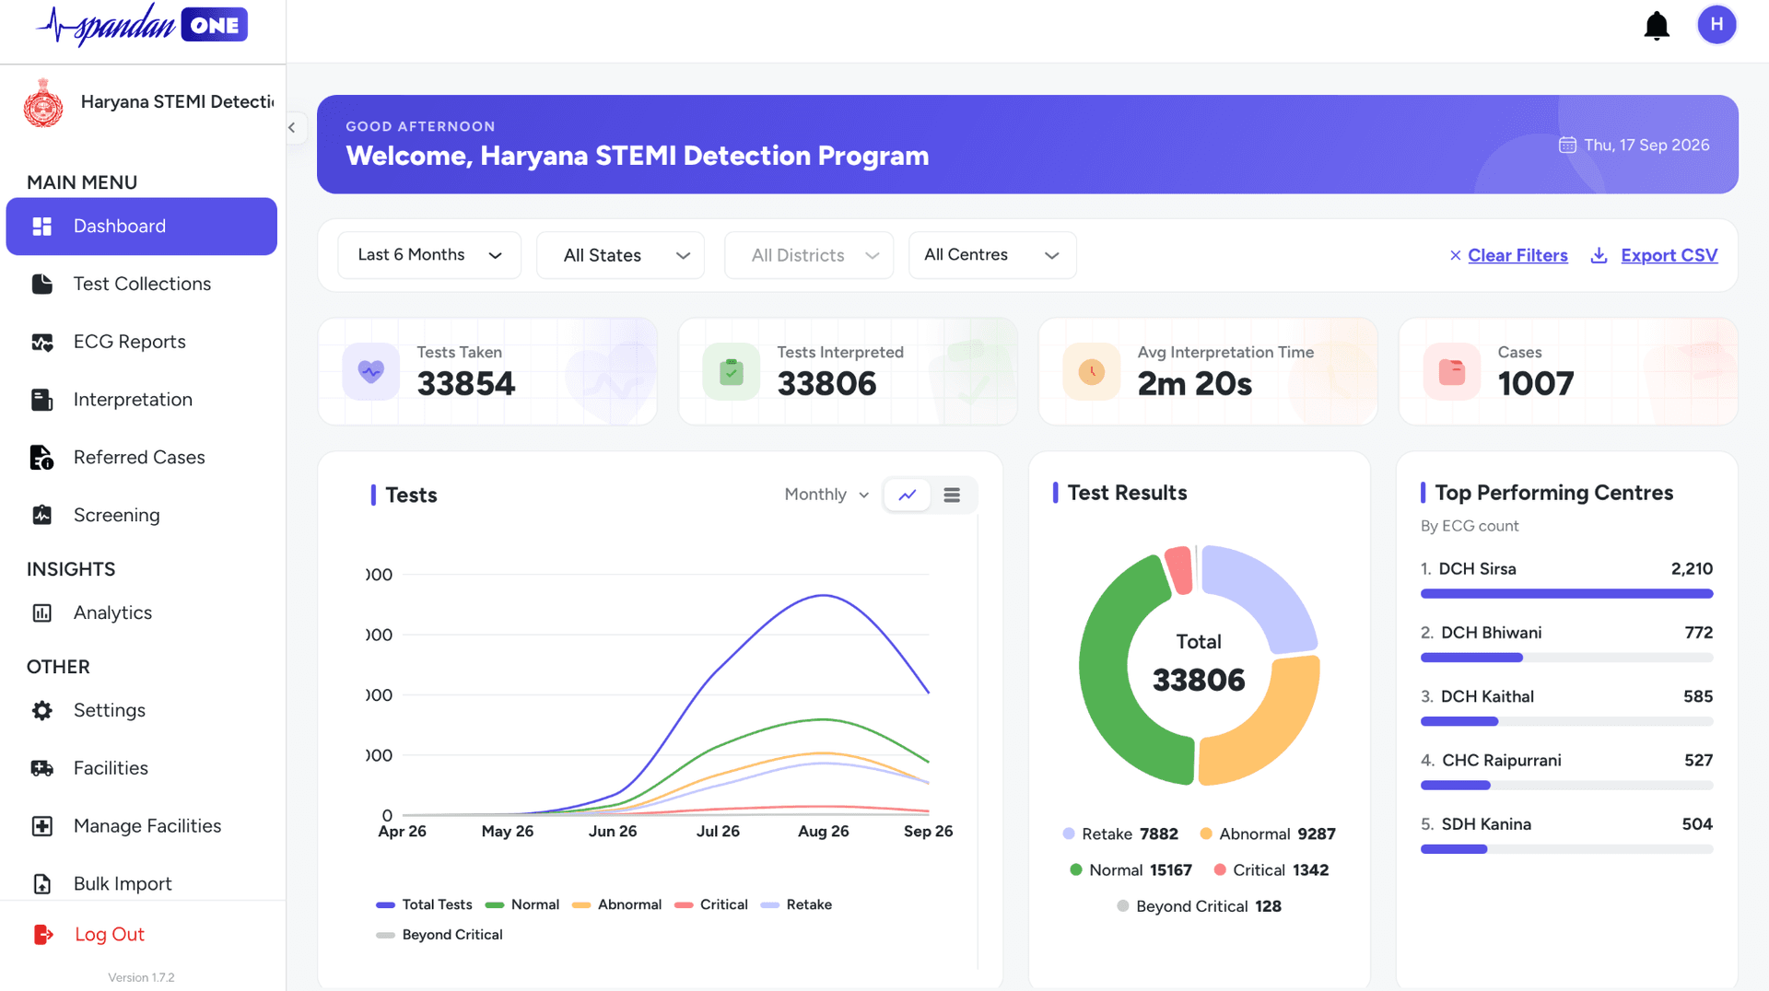Toggle Beyond Critical series in chart legend
Image resolution: width=1769 pixels, height=991 pixels.
(439, 935)
